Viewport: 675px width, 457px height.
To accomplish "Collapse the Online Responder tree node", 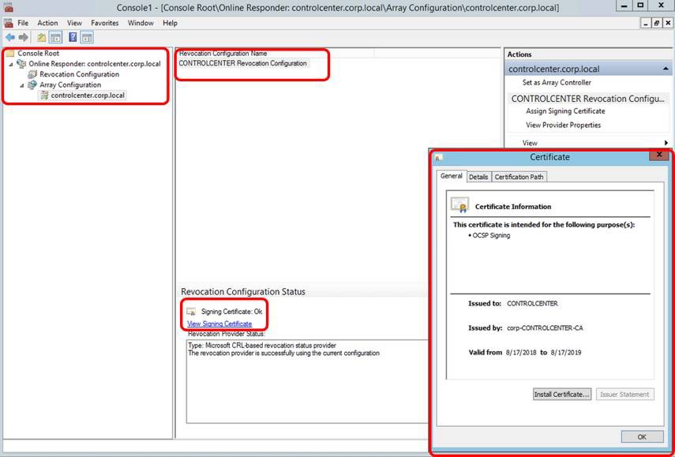I will [x=10, y=64].
